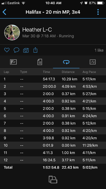This screenshot has height=189, width=106.
Task: Select lap 10 row 11:29/km pace
Action: coord(53,145)
